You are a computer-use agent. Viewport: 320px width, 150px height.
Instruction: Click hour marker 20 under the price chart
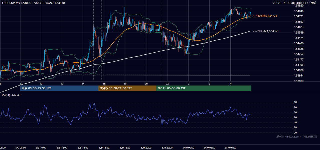146,83
